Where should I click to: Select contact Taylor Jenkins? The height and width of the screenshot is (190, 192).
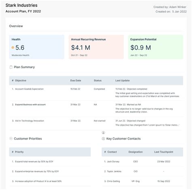[x=114, y=171]
